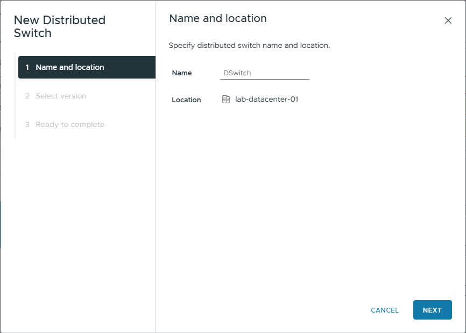
Task: Close the New Distributed Switch dialog
Action: (448, 21)
